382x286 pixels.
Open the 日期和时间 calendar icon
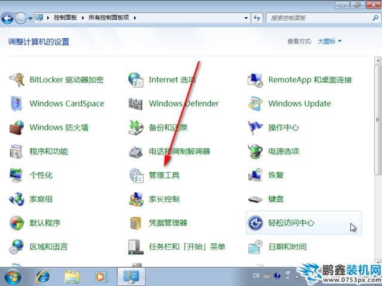[x=255, y=247]
